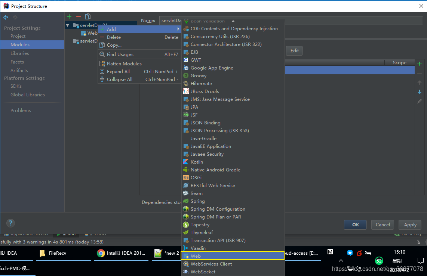Click the blue move down arrow icon
The width and height of the screenshot is (427, 276).
tap(420, 92)
